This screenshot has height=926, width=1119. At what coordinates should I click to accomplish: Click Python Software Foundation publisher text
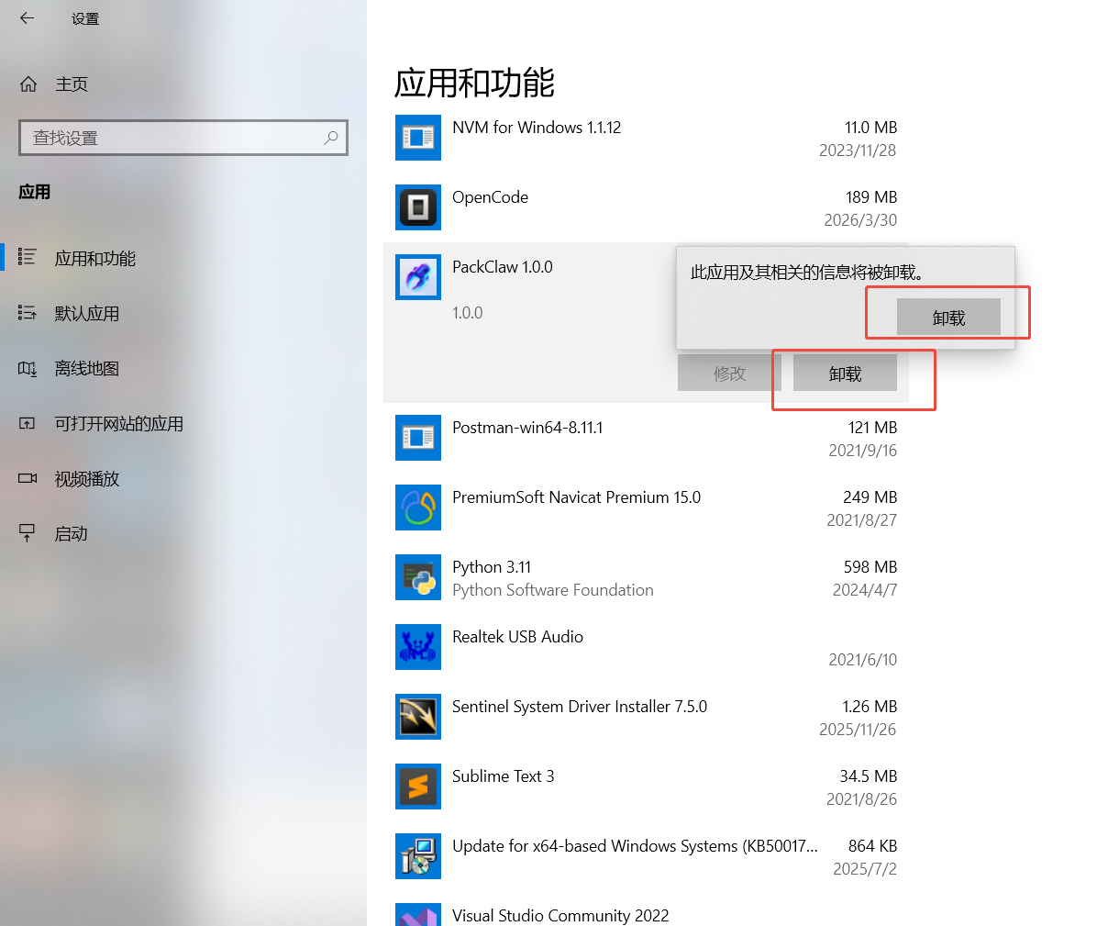[553, 590]
